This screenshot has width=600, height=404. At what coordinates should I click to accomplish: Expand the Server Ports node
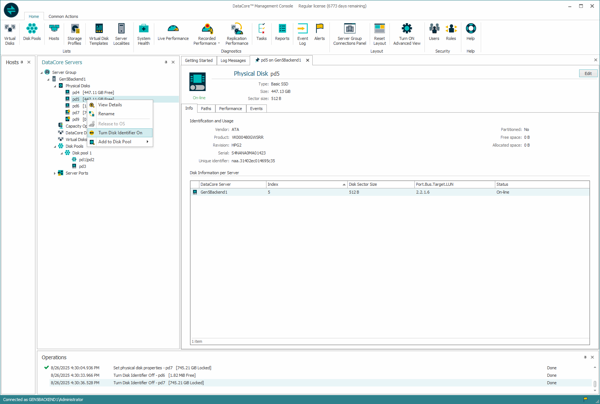click(x=55, y=173)
